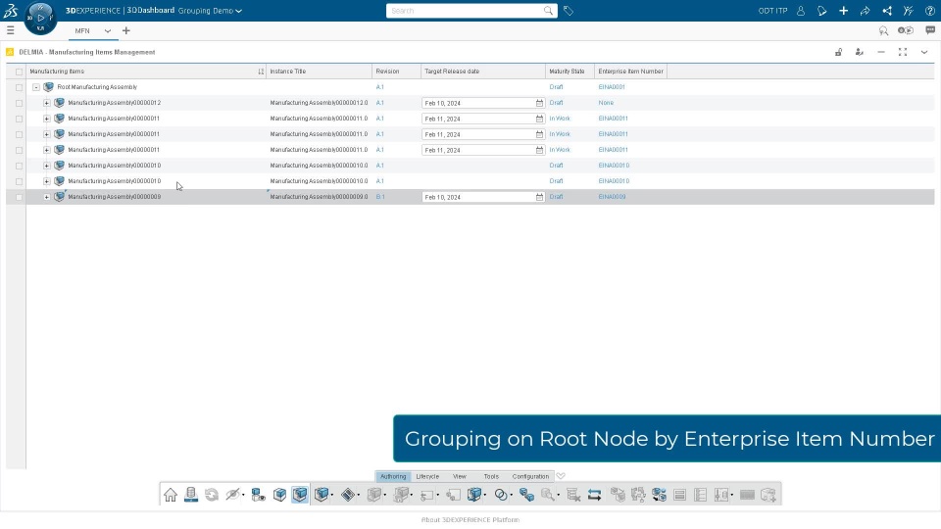The width and height of the screenshot is (941, 529).
Task: Click the plus add icon in top bar
Action: click(843, 11)
